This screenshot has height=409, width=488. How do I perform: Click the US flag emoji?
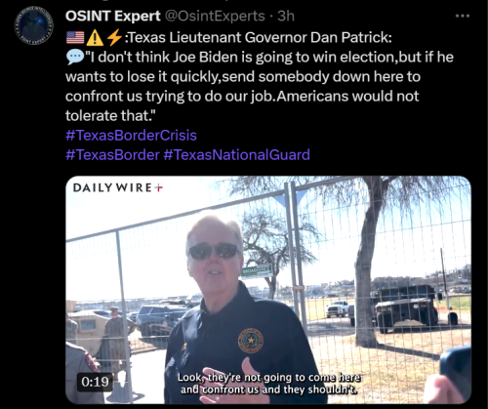75,38
